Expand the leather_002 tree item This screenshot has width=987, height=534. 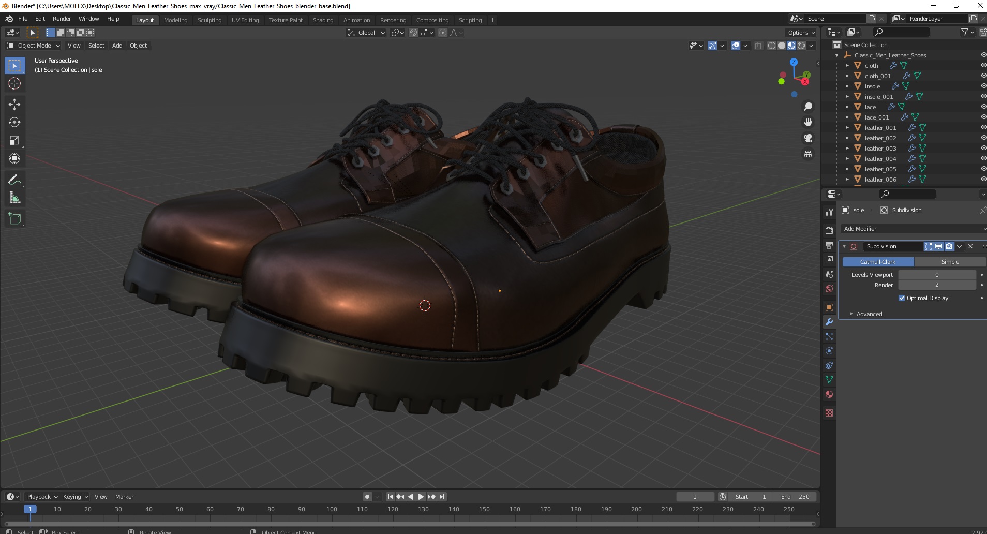[x=847, y=138]
